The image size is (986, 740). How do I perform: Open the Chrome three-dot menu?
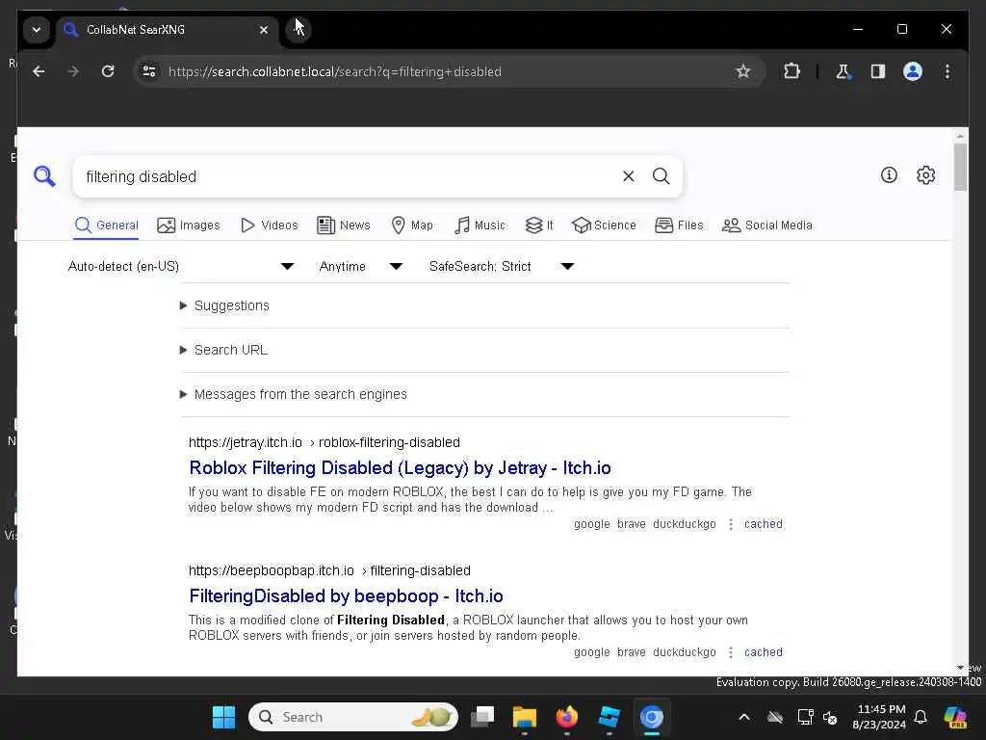point(947,71)
